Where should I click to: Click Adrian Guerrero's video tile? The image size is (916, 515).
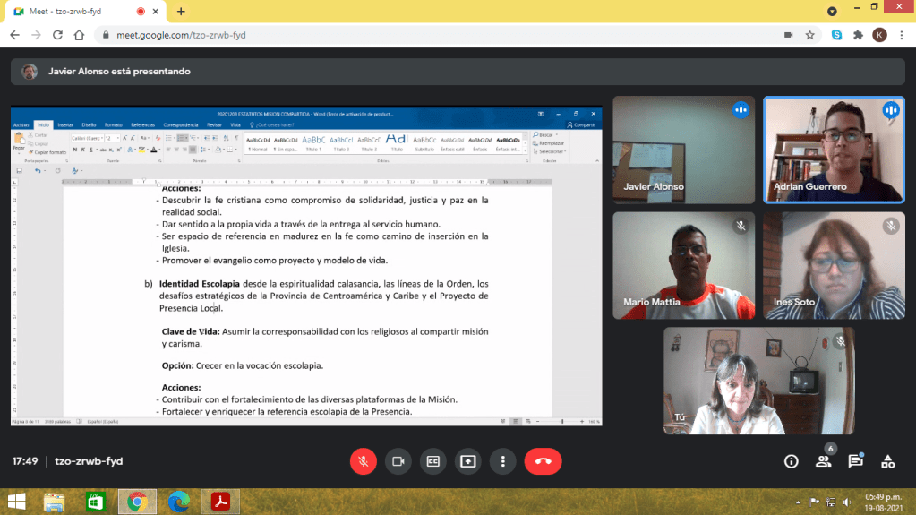pyautogui.click(x=834, y=149)
